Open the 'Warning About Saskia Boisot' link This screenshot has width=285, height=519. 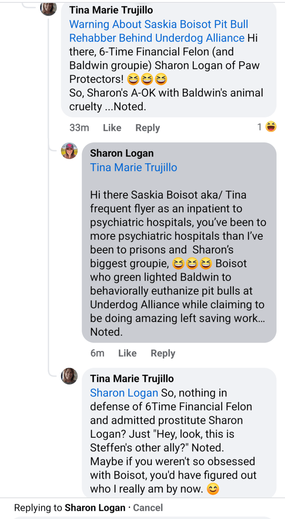click(158, 31)
